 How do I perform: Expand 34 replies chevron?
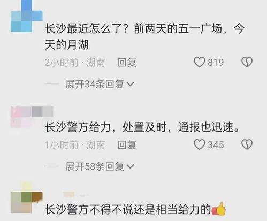coord(130,84)
